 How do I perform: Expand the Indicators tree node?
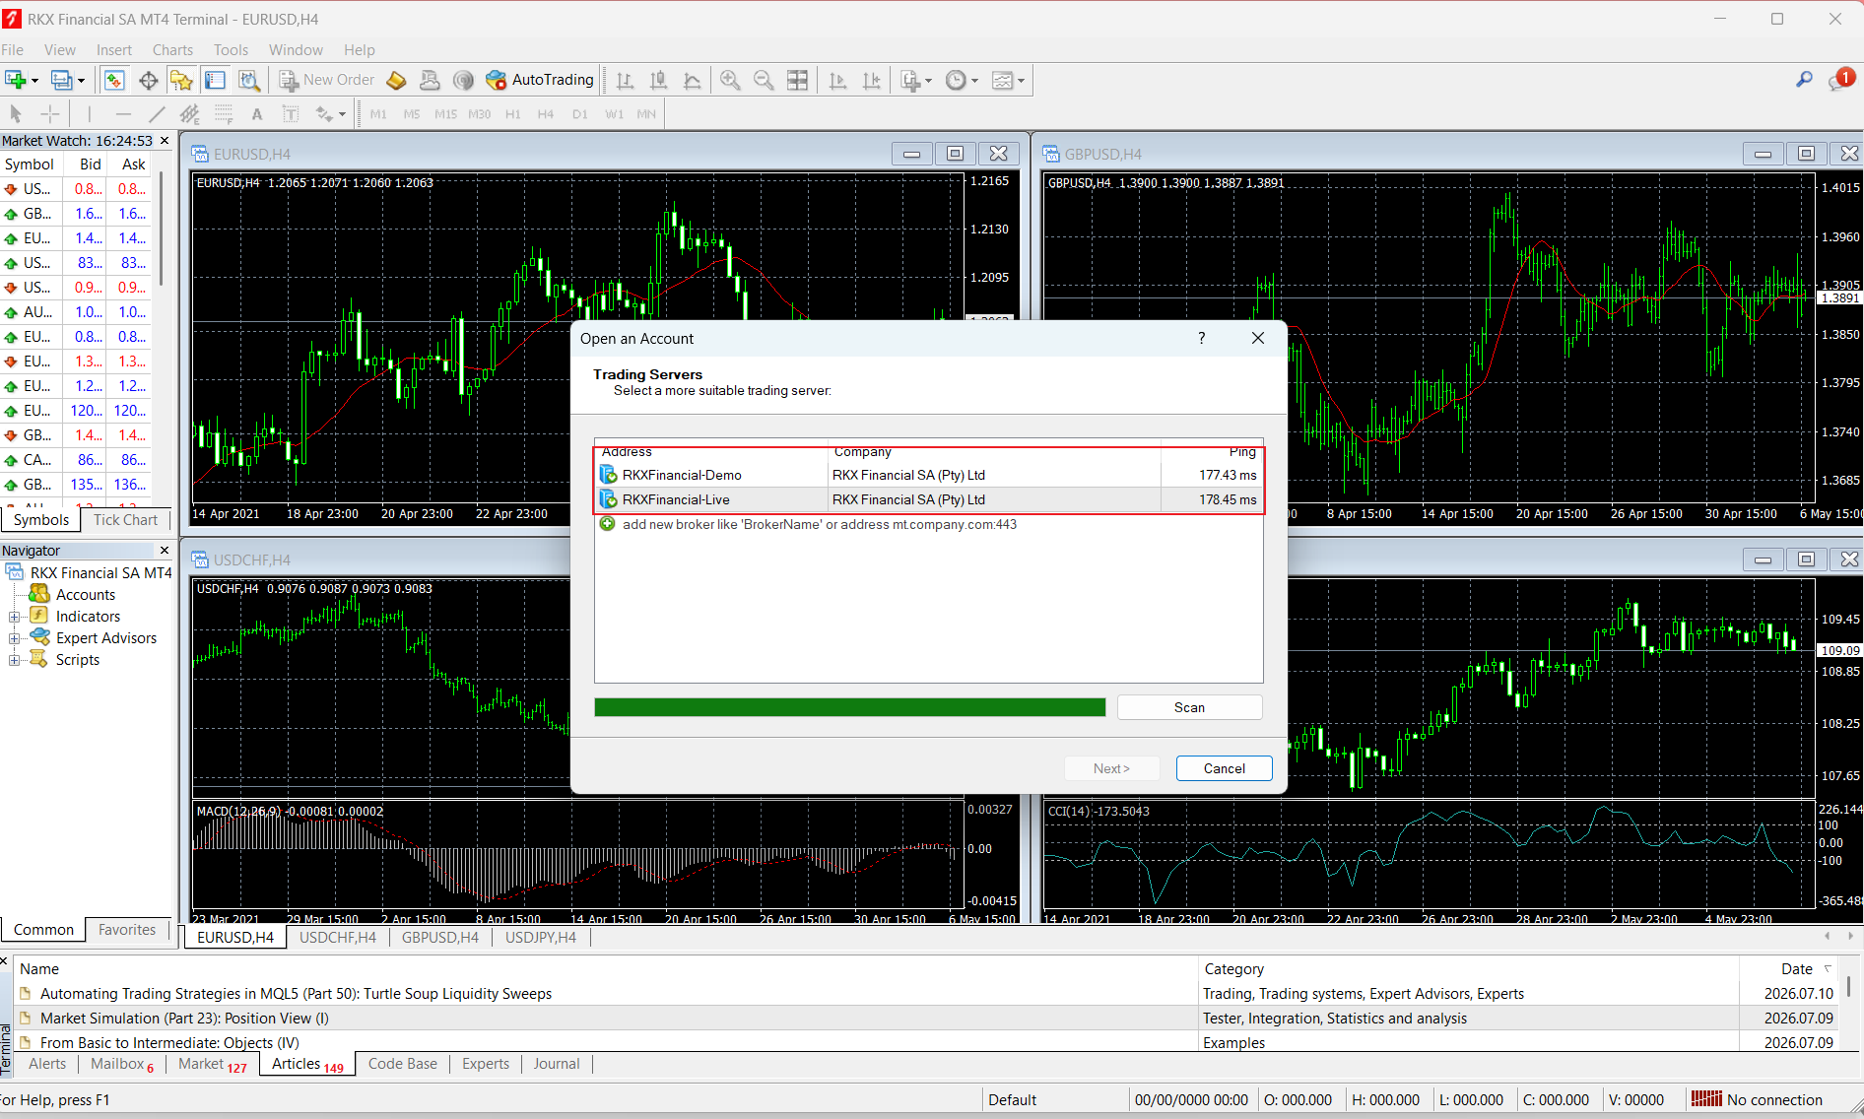pyautogui.click(x=14, y=617)
